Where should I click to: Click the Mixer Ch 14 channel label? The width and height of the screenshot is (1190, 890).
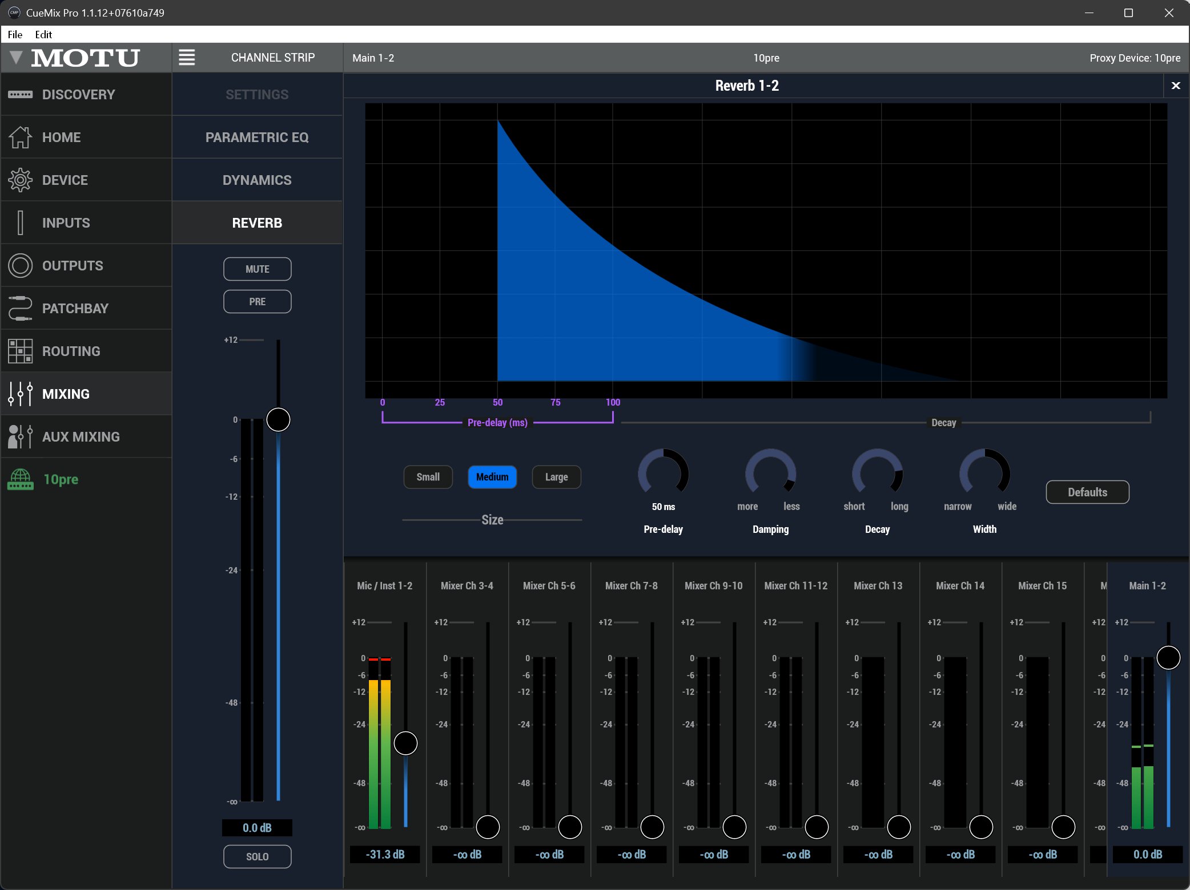(960, 585)
